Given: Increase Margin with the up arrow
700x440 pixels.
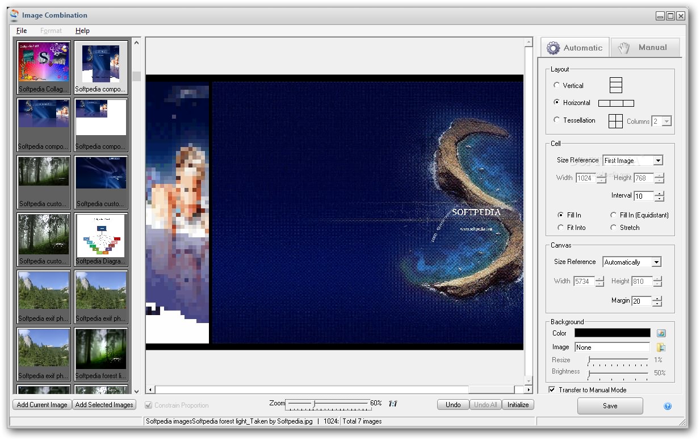Looking at the screenshot, I should click(657, 298).
